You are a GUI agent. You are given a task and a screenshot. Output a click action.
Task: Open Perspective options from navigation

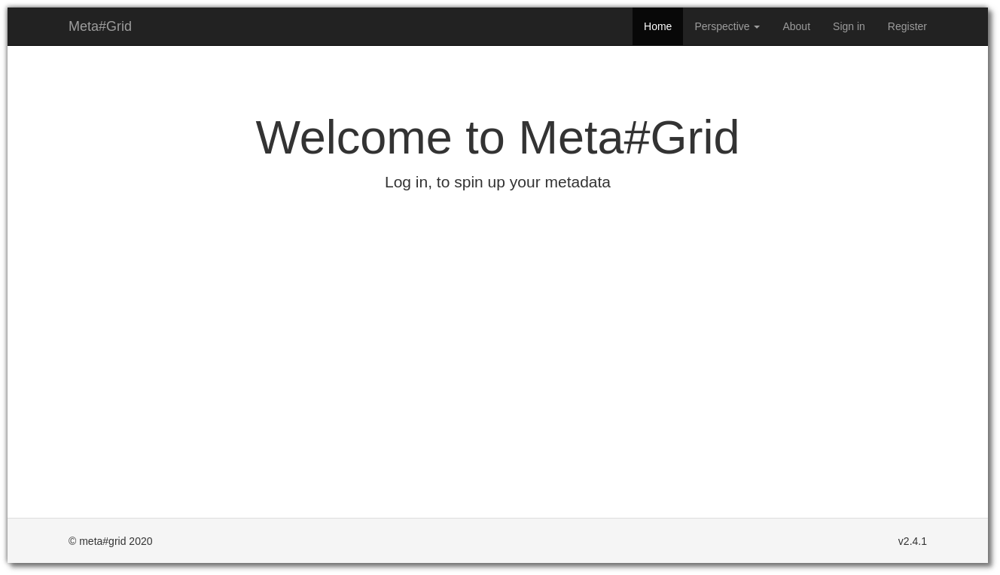[x=722, y=26]
